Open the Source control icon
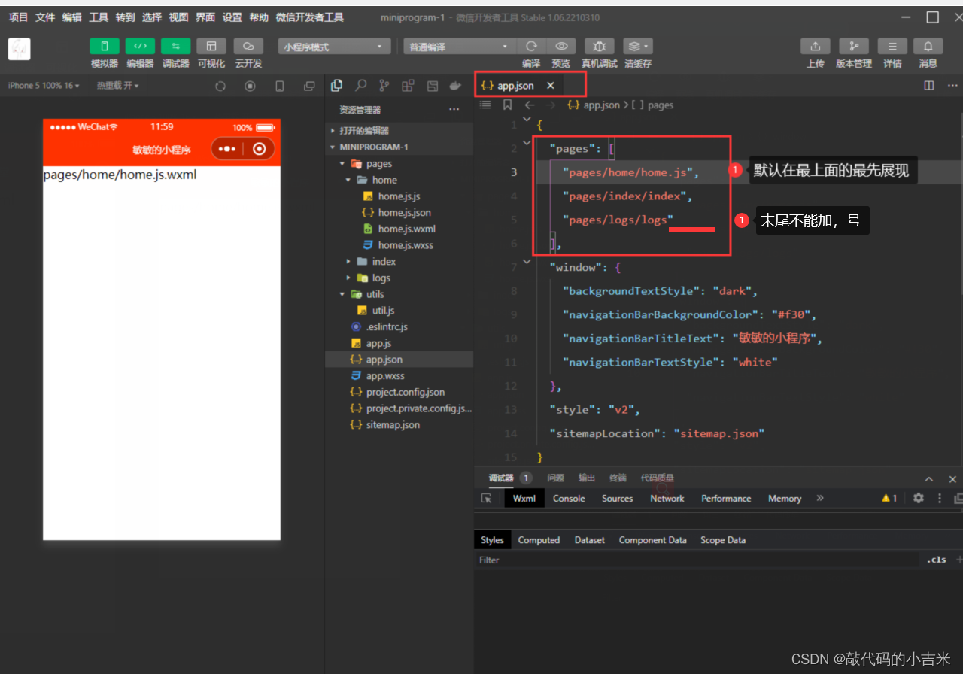 click(384, 86)
